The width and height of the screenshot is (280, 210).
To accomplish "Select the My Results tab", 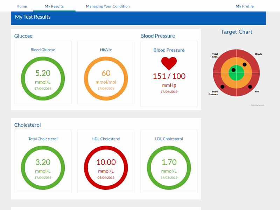I will pyautogui.click(x=54, y=6).
